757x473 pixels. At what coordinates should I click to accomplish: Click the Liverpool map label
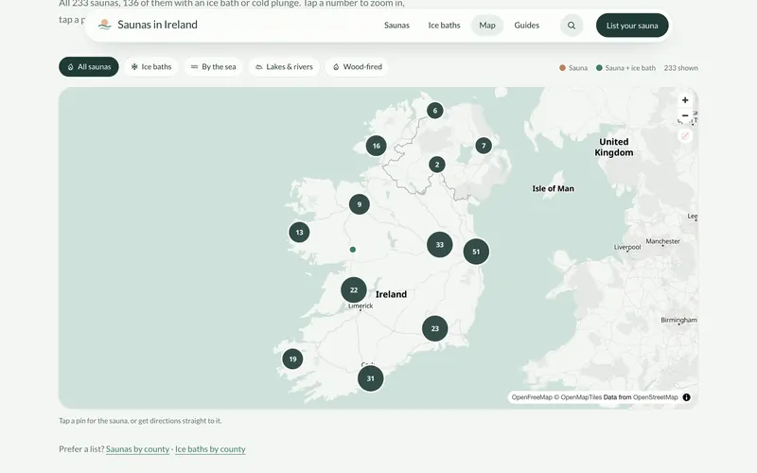[x=627, y=247]
